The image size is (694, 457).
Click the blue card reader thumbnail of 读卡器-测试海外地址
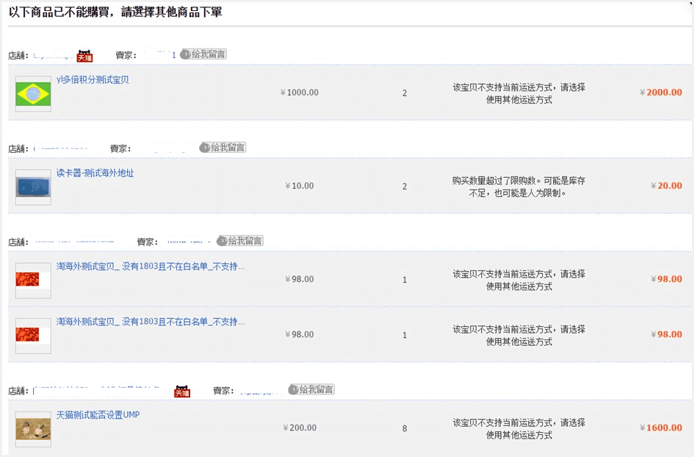(33, 187)
